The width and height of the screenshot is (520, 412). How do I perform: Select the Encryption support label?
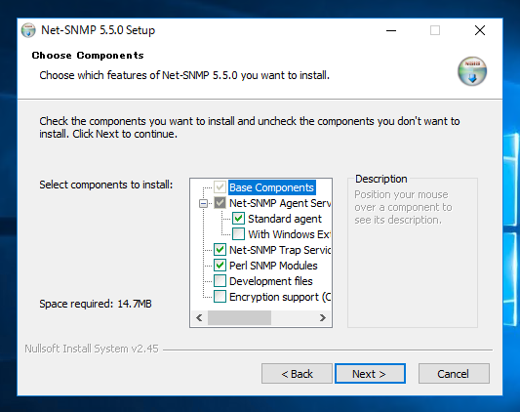[280, 297]
